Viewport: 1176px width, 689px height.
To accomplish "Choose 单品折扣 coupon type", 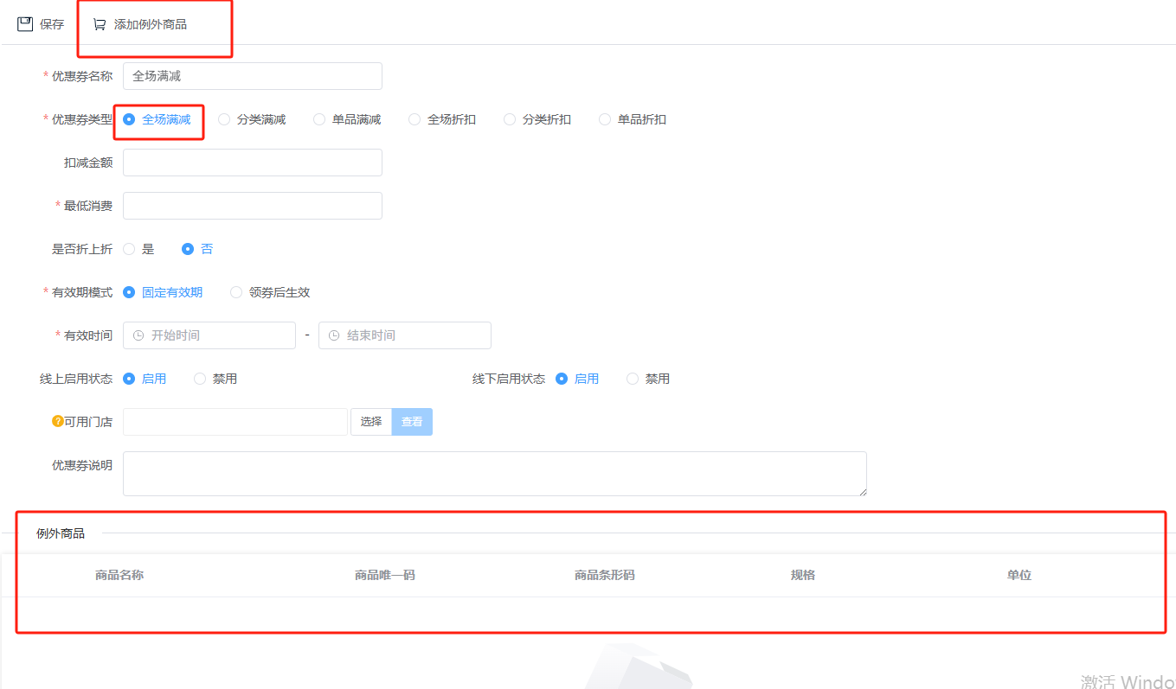I will click(605, 119).
